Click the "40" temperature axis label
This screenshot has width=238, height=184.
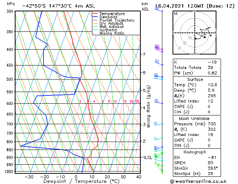(139, 177)
